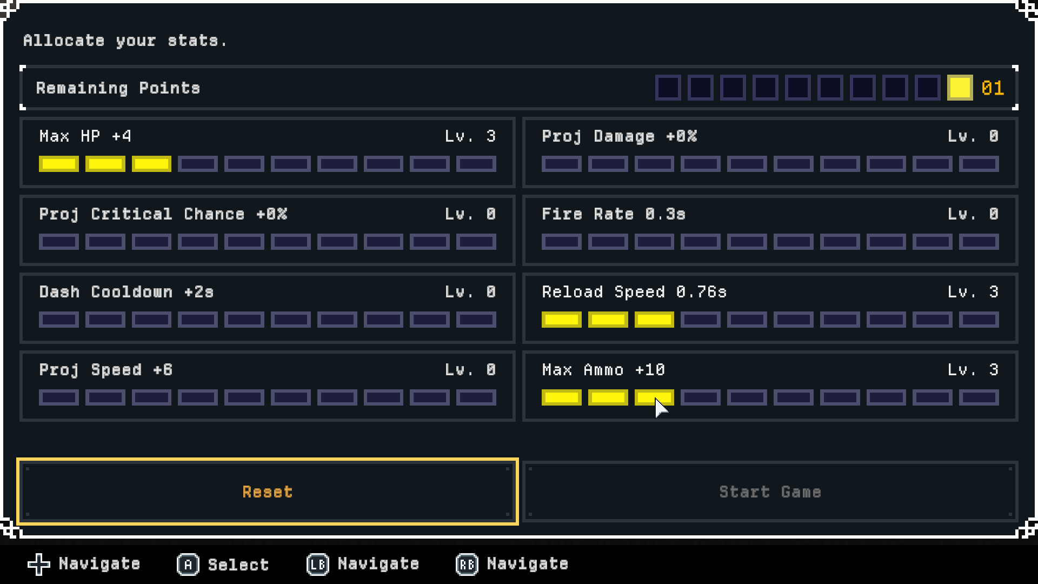
Task: Click 'Lv. 3' in the Reload Speed row
Action: click(x=973, y=291)
